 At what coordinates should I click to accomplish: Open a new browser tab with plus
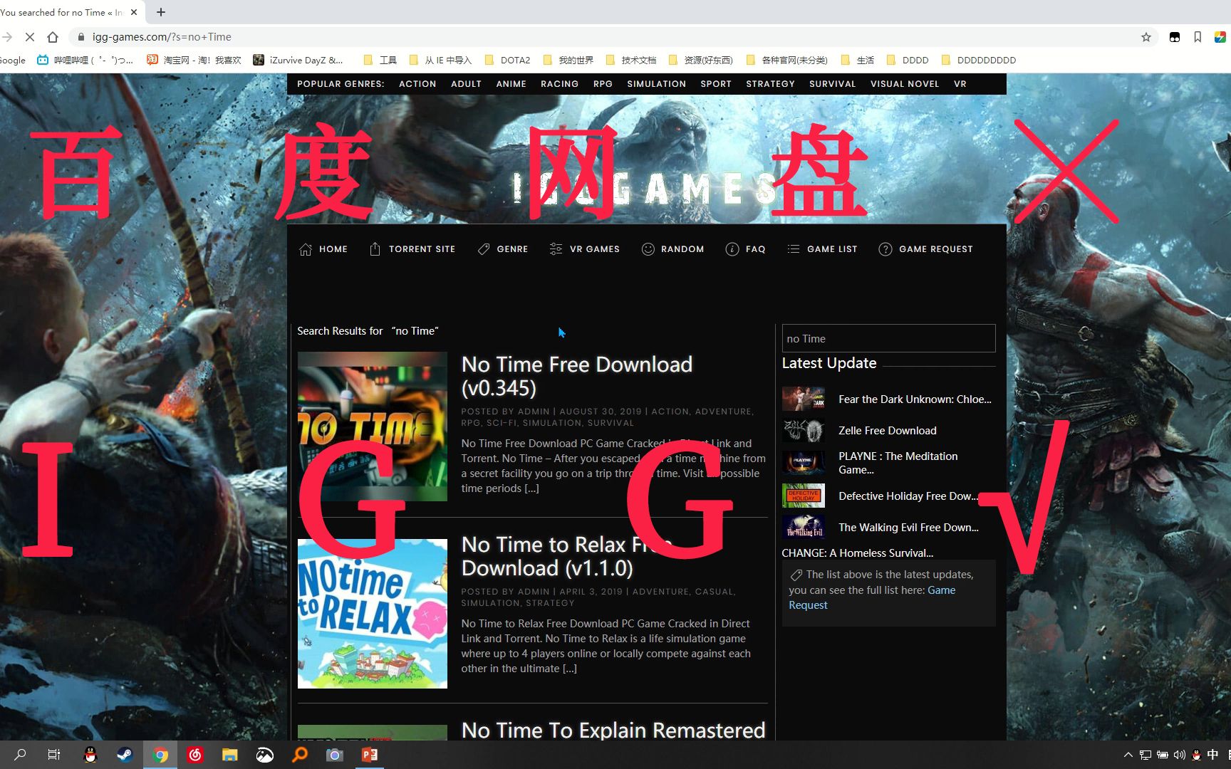pyautogui.click(x=161, y=12)
